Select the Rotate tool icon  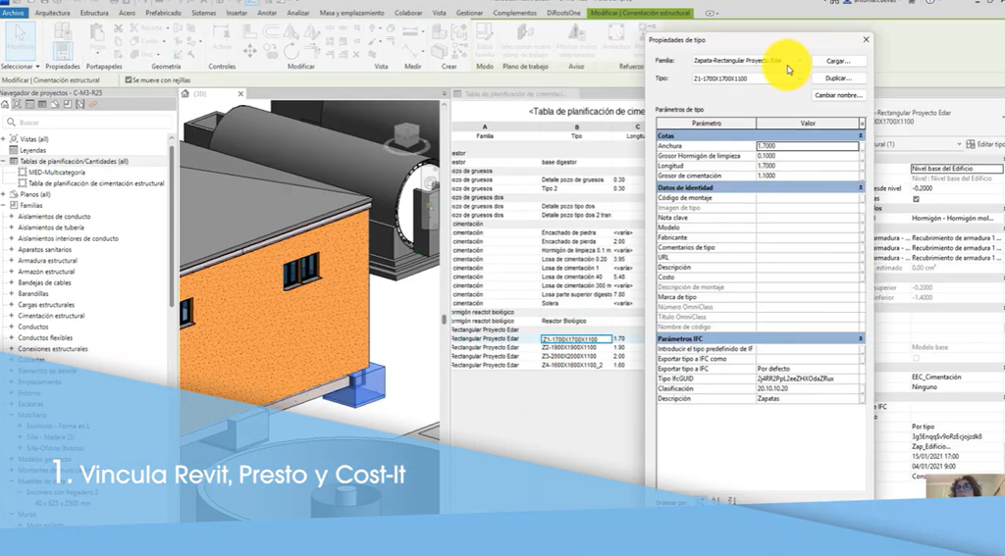point(291,51)
